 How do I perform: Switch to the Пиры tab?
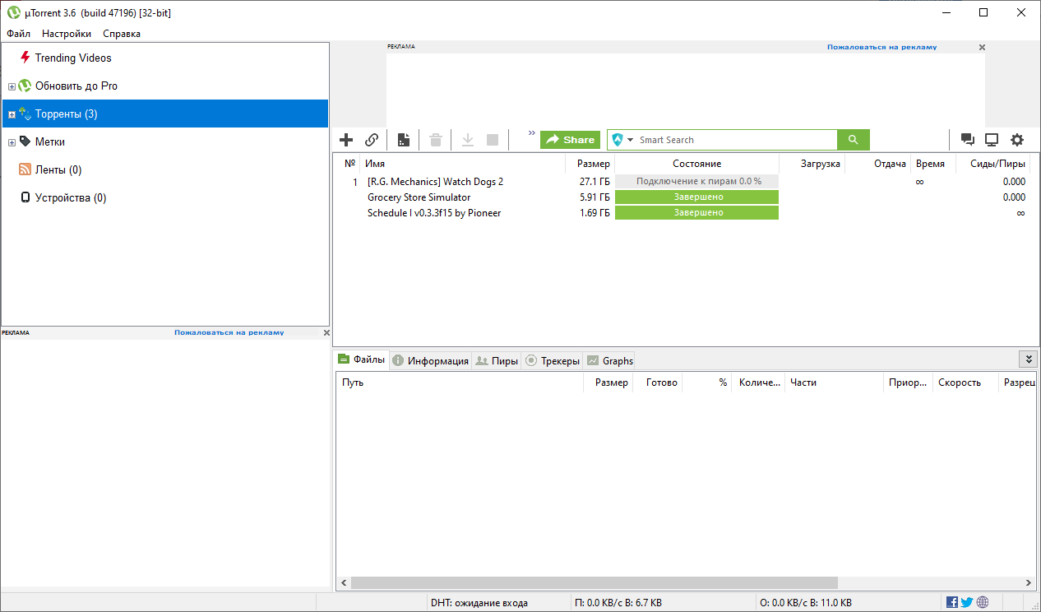pos(497,360)
